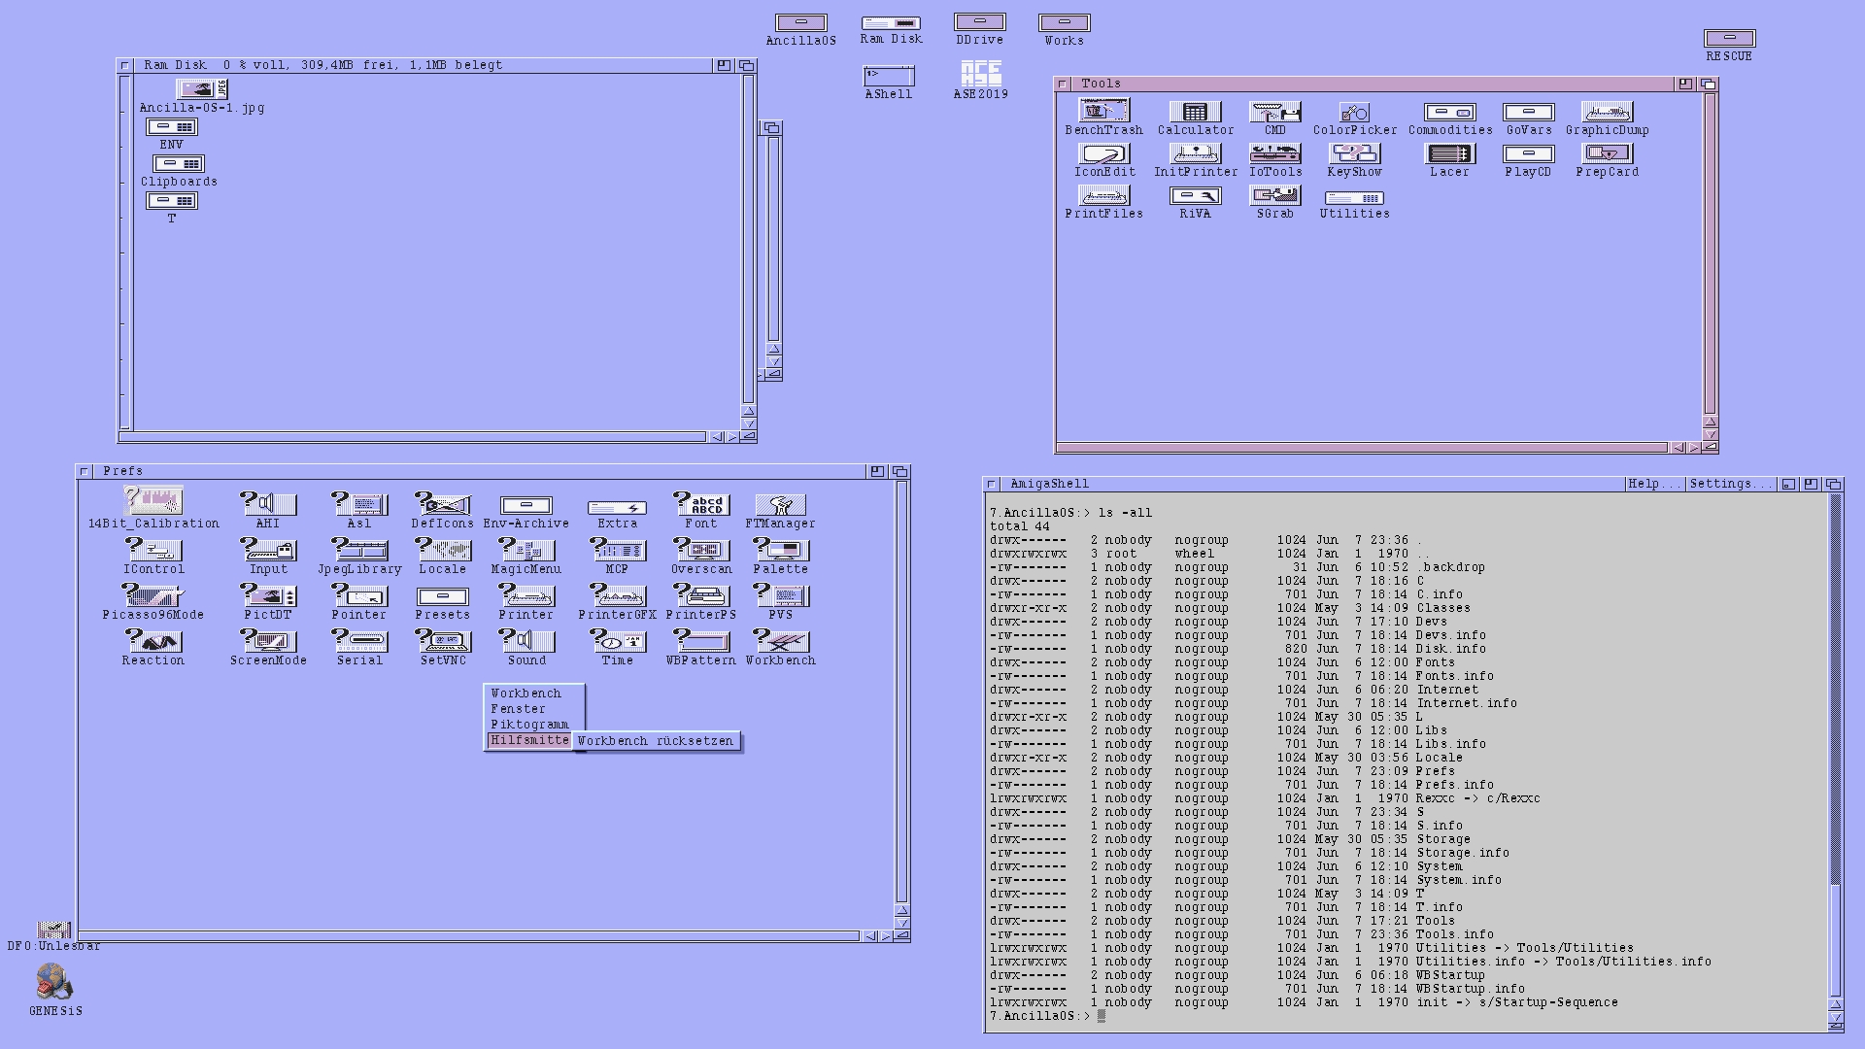This screenshot has width=1865, height=1049.
Task: Select Workbench rücksetzen submenu entry
Action: click(x=656, y=741)
